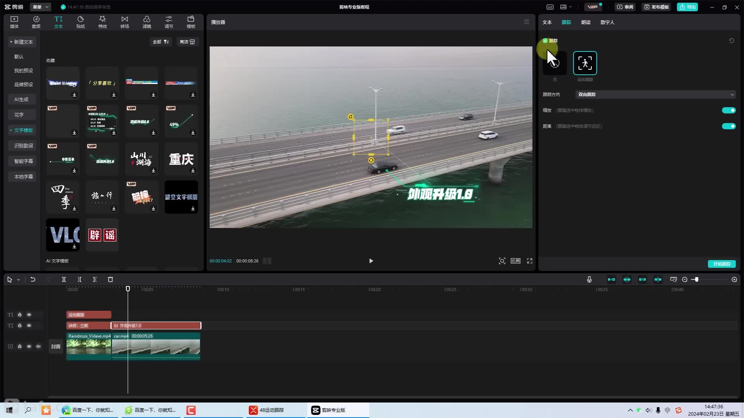
Task: Mute the main video track audio
Action: pos(38,346)
